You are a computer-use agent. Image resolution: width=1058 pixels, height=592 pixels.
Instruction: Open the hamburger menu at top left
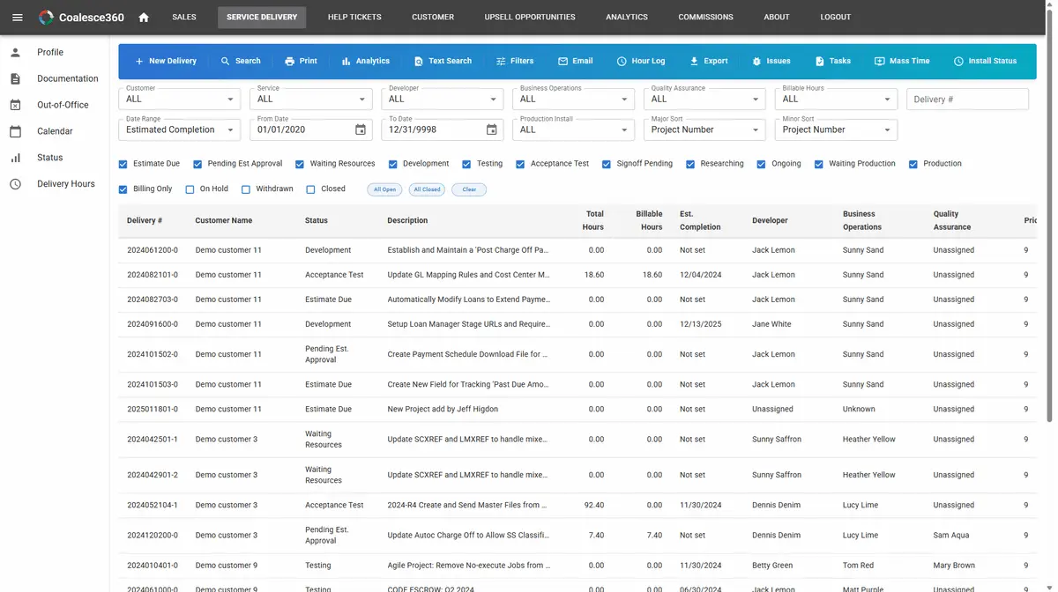[17, 17]
